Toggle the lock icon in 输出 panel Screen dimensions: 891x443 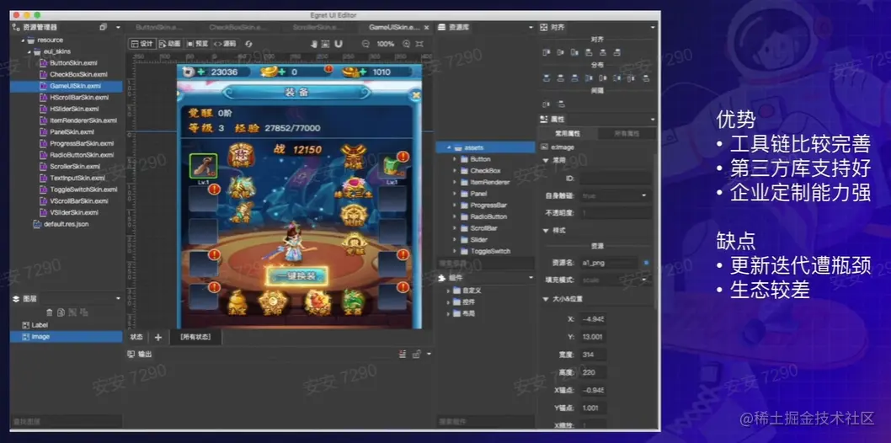coord(416,354)
